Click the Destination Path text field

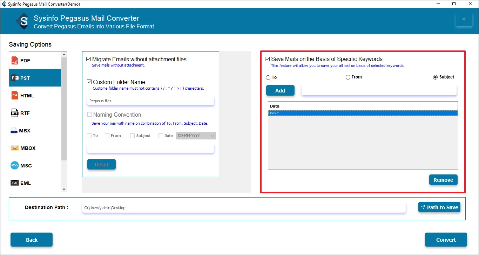click(x=244, y=208)
